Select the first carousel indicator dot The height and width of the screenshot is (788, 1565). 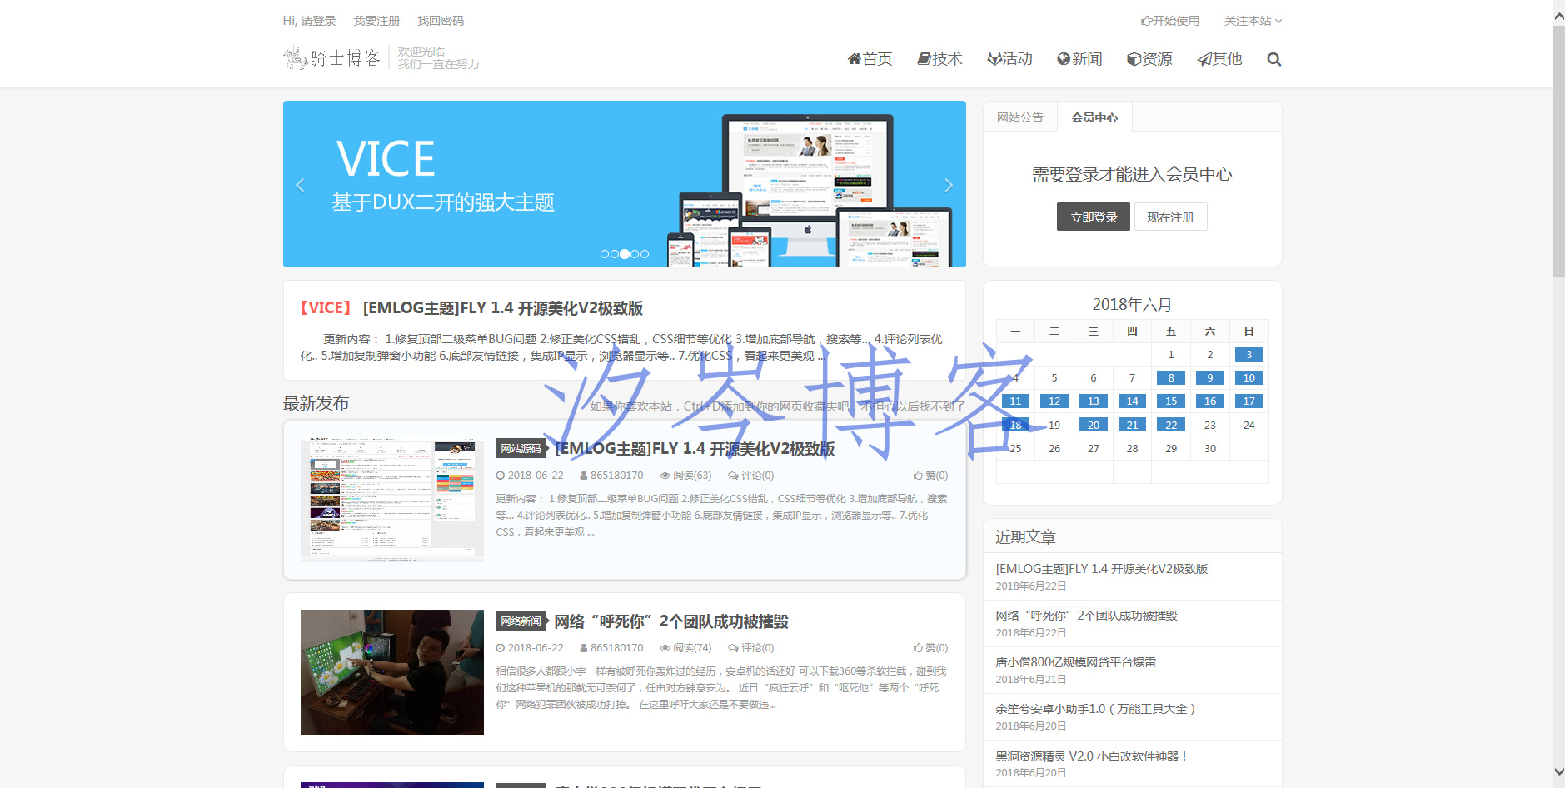605,254
